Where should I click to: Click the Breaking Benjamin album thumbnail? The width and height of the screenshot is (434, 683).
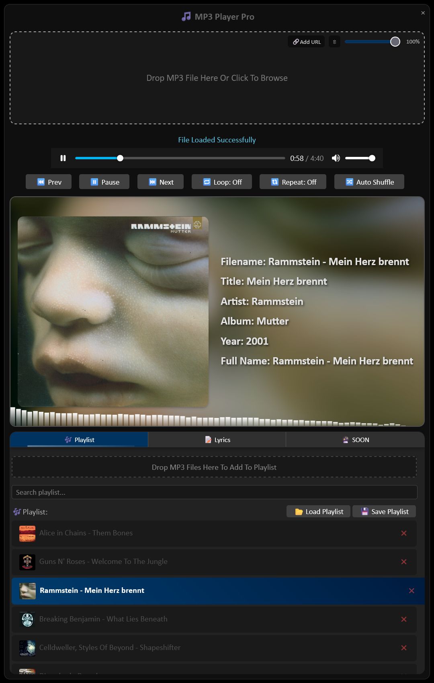[x=27, y=619]
